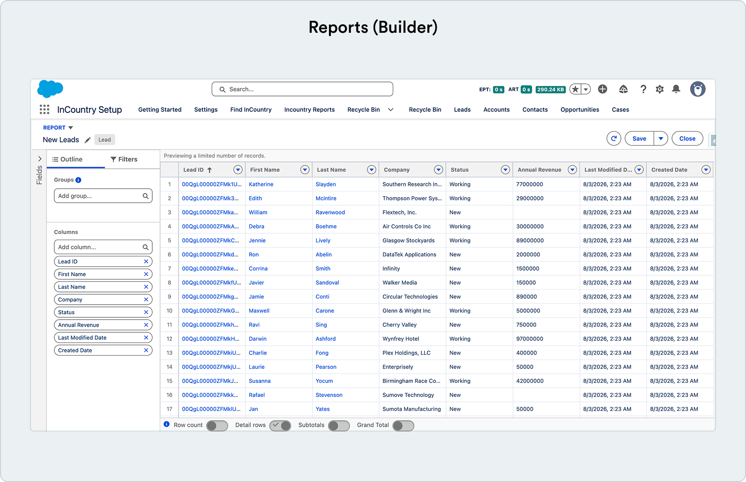Remove the Status column

point(146,312)
